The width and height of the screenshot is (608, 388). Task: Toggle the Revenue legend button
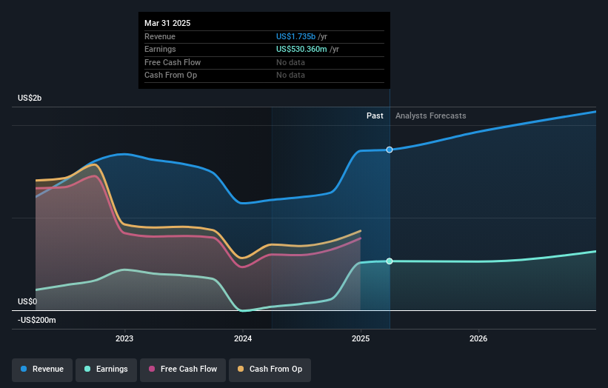pos(42,369)
